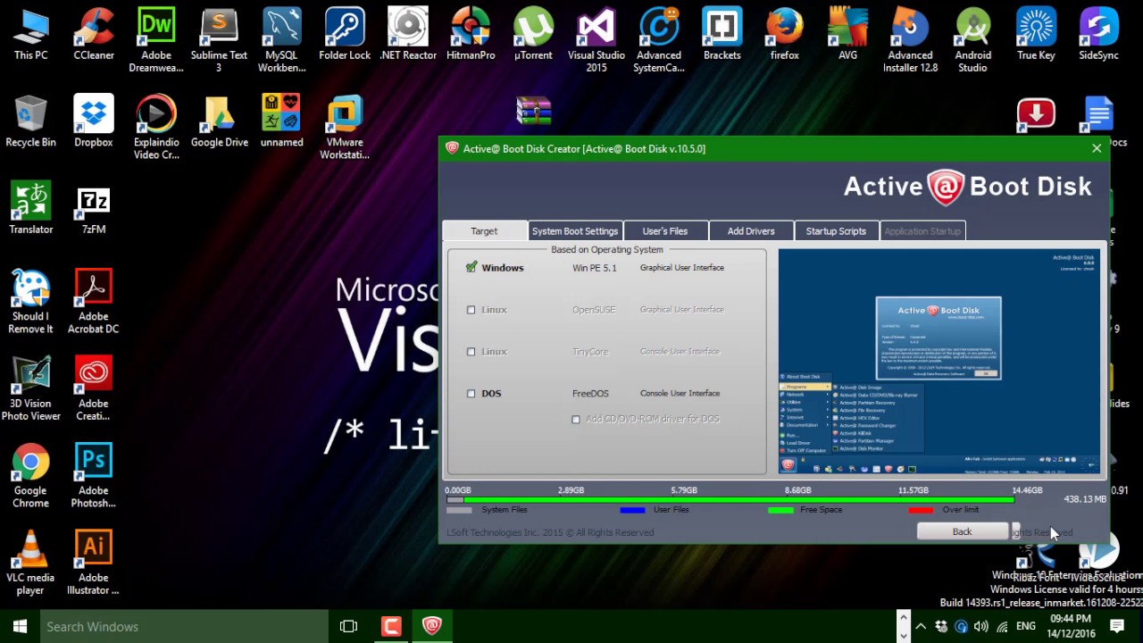The width and height of the screenshot is (1143, 643).
Task: Click the Application Startup tab
Action: [x=922, y=231]
